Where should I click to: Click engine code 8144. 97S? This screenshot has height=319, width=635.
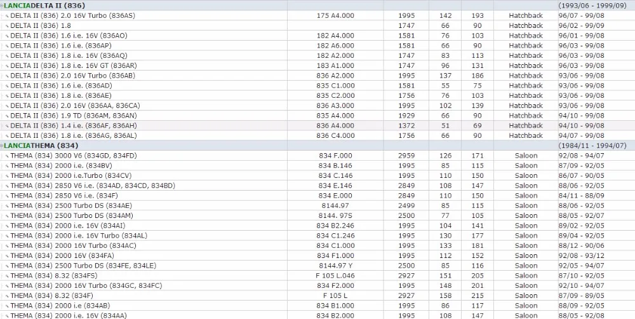[335, 215]
